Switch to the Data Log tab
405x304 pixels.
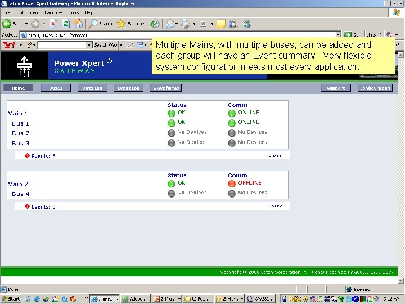point(92,88)
